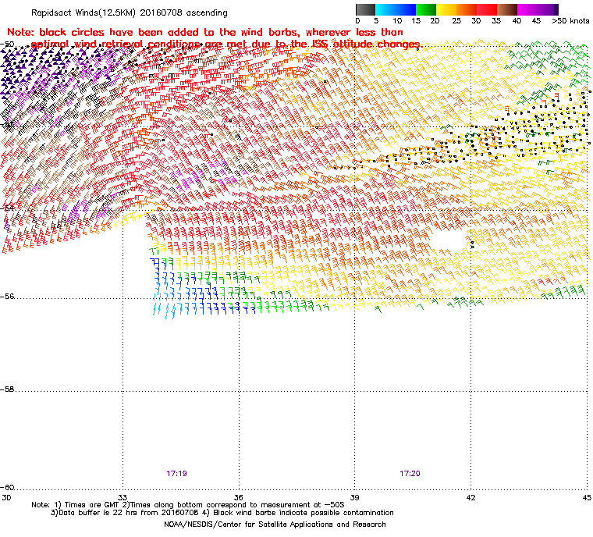
Task: Click the red "Note: black circles have been added" line
Action: pos(205,32)
